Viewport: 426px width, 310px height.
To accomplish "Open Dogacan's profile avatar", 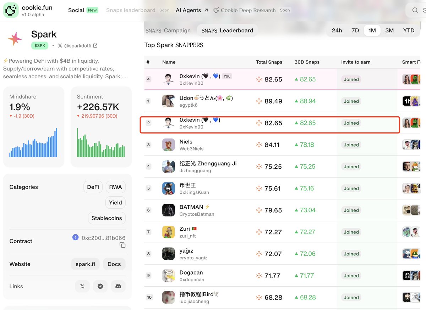I will tap(168, 276).
